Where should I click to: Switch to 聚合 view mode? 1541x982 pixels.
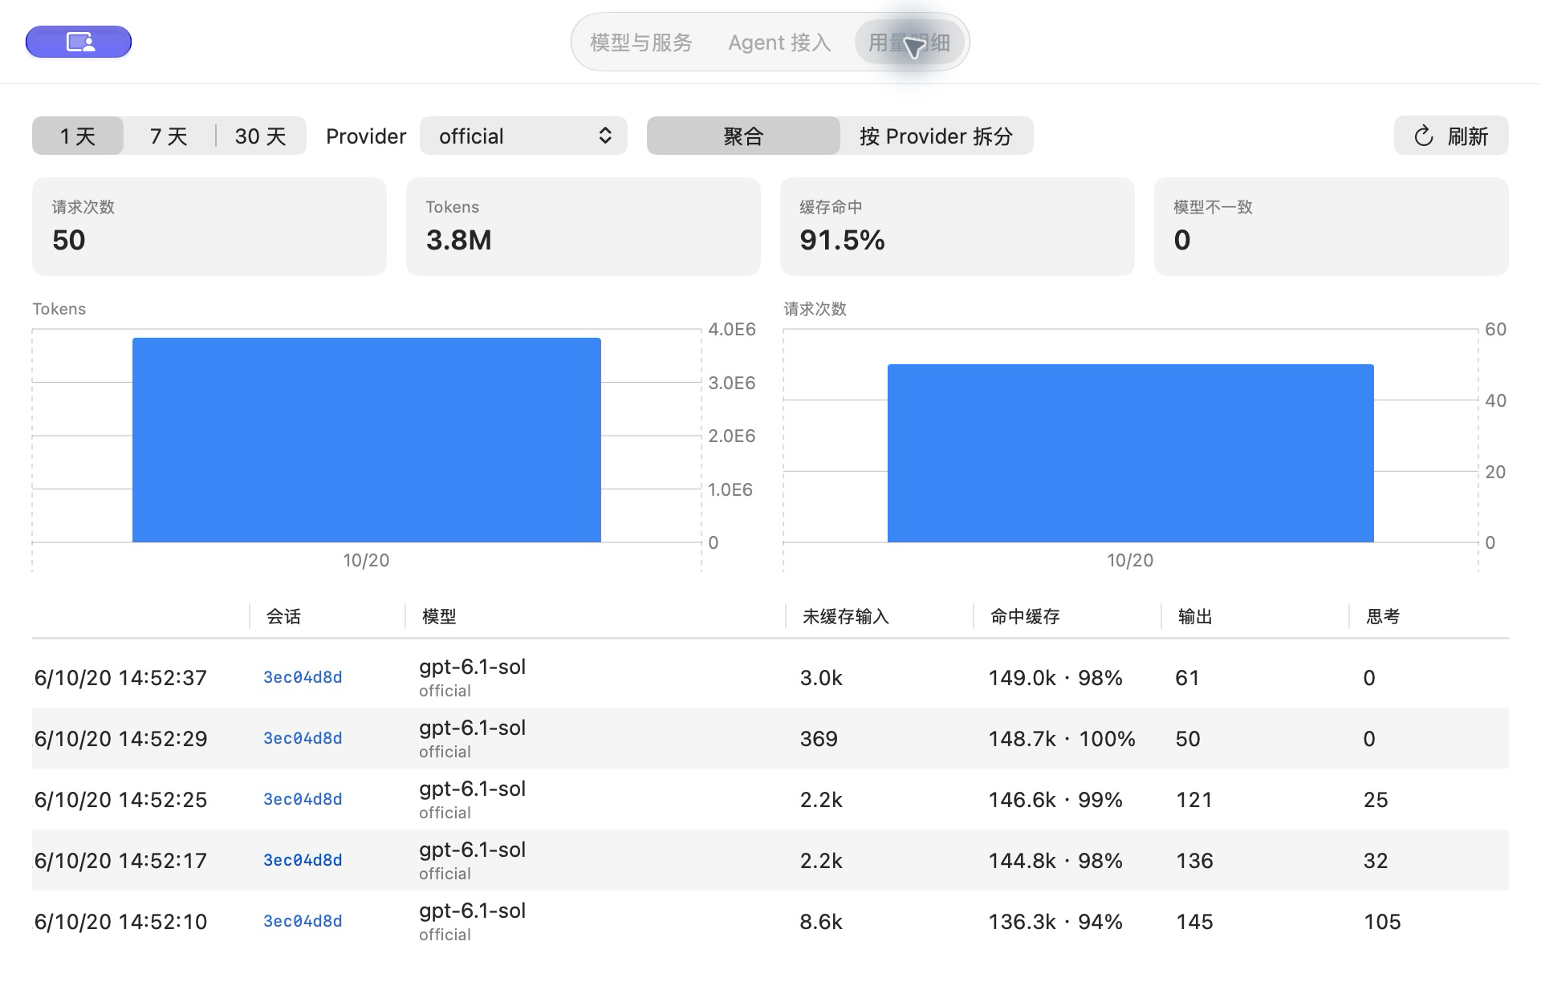[743, 136]
